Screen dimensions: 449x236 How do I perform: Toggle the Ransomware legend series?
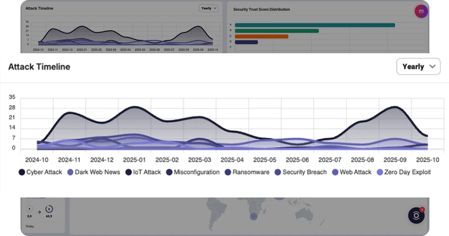click(x=247, y=172)
